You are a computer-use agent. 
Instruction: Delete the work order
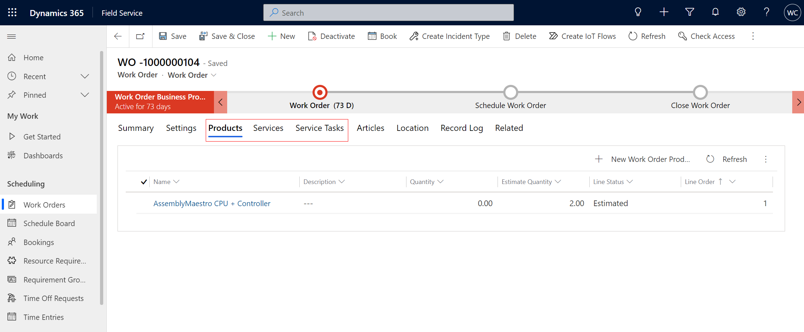click(x=519, y=36)
